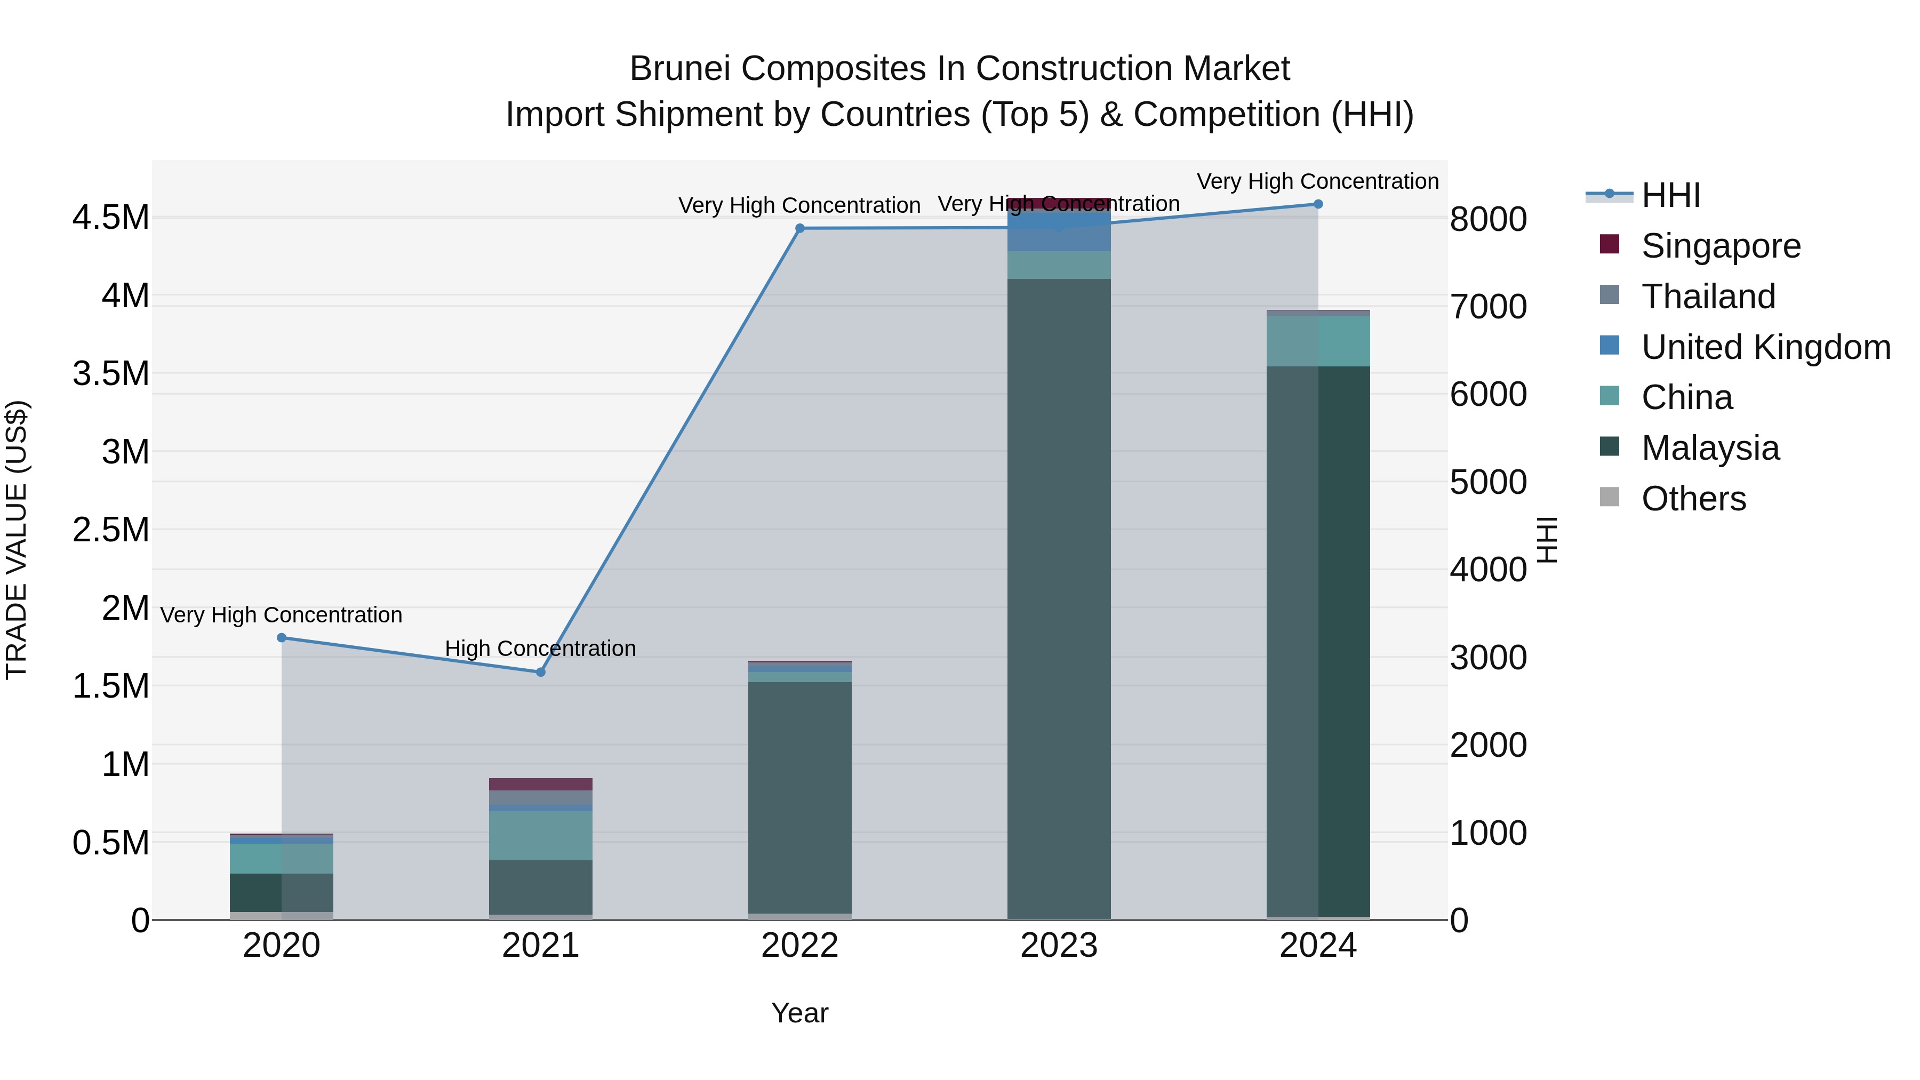Click the 3000 right axis tick label
Viewport: 1920px width, 1080px height.
[x=1489, y=658]
